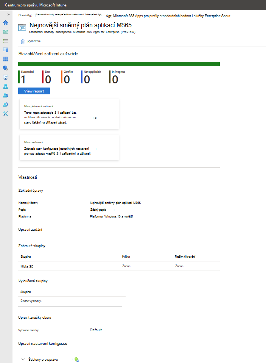Screen dimensions: 266x363
Task: Open the Apps grid icon in the sidebar
Action: point(6,59)
